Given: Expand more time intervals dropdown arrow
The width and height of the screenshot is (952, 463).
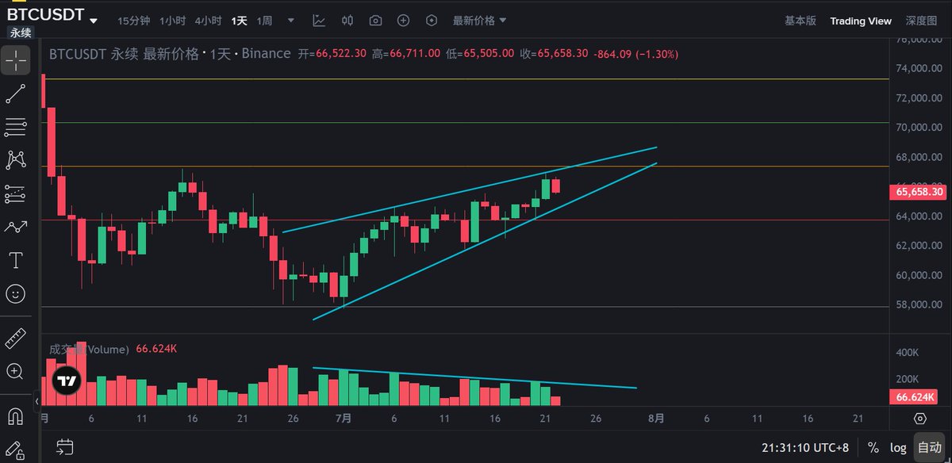Looking at the screenshot, I should (x=291, y=21).
